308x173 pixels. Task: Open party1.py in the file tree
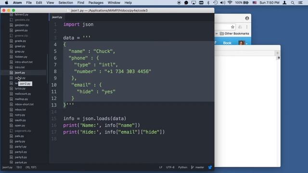(21, 147)
